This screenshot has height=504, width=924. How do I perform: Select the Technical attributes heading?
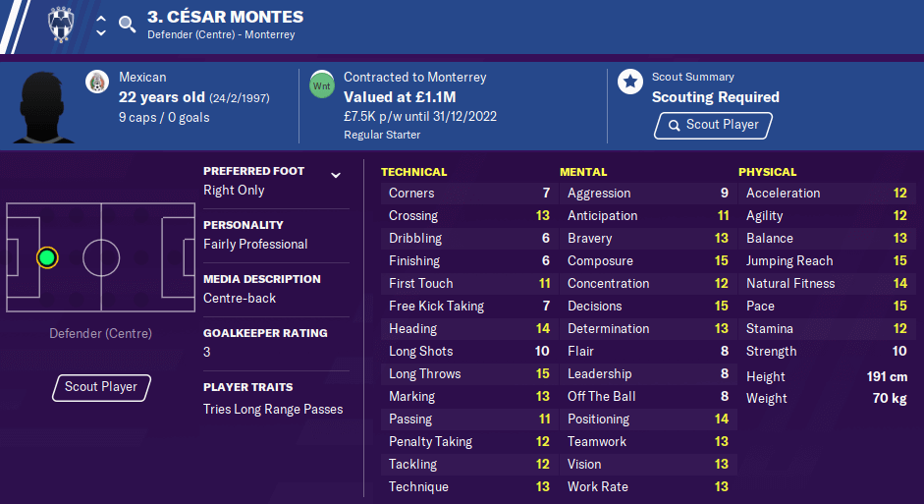click(413, 172)
